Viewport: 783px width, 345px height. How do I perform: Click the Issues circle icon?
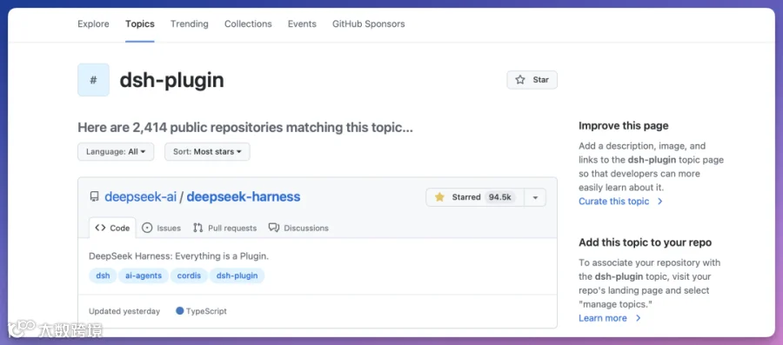tap(147, 228)
